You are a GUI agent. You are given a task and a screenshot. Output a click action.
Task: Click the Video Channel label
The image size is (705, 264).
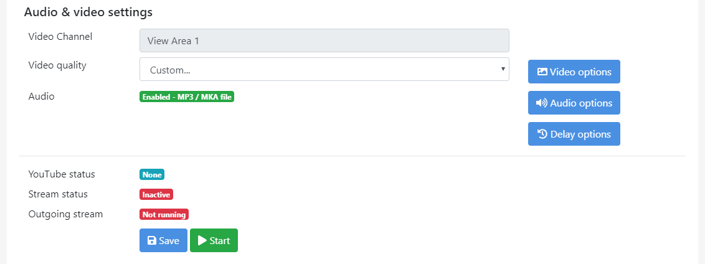tap(60, 37)
